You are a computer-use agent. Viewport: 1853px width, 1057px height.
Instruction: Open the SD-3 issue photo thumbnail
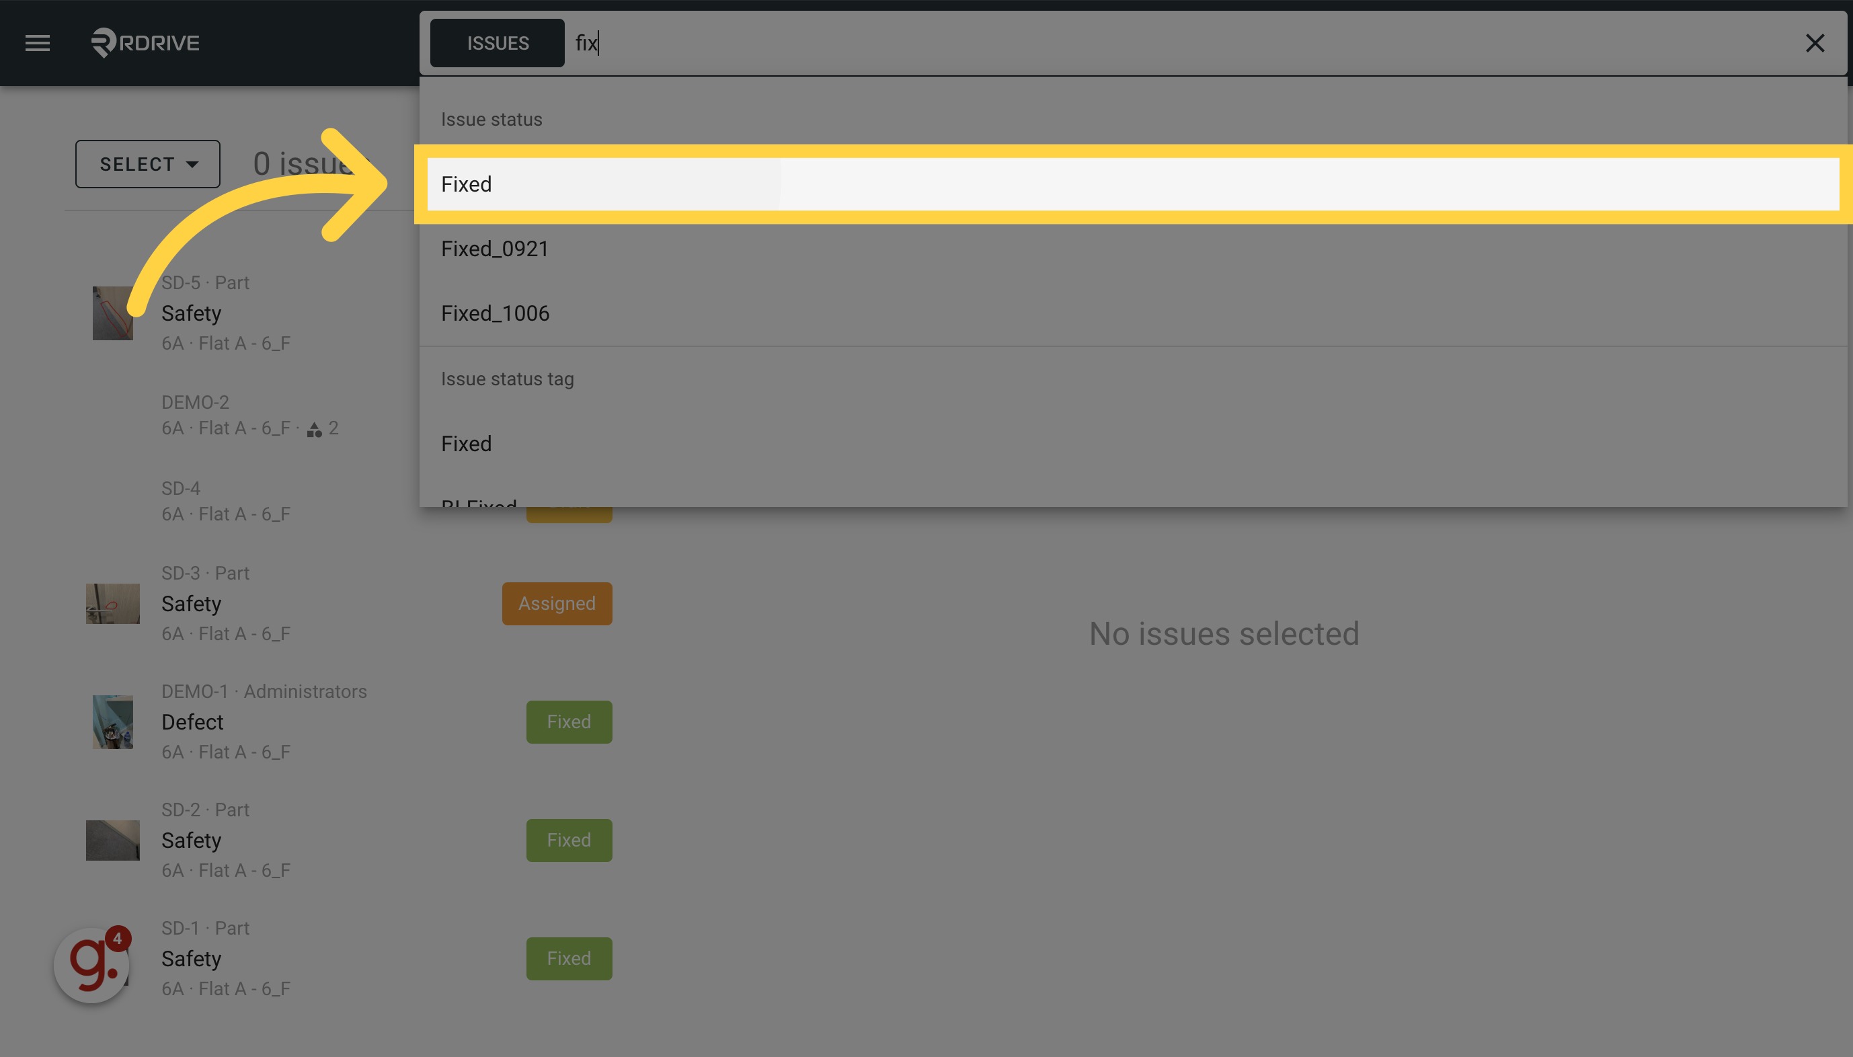pyautogui.click(x=112, y=604)
